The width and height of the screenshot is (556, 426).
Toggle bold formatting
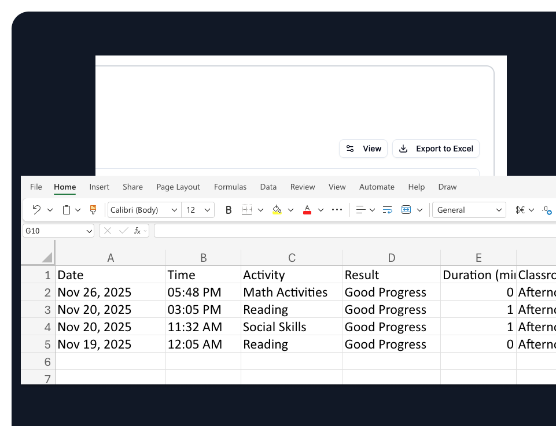pos(228,210)
